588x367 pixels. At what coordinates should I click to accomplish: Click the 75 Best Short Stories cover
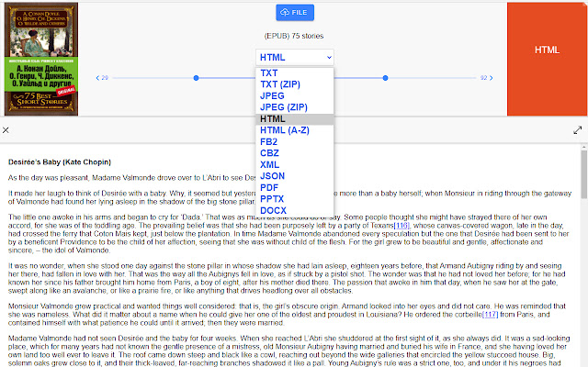pos(41,59)
